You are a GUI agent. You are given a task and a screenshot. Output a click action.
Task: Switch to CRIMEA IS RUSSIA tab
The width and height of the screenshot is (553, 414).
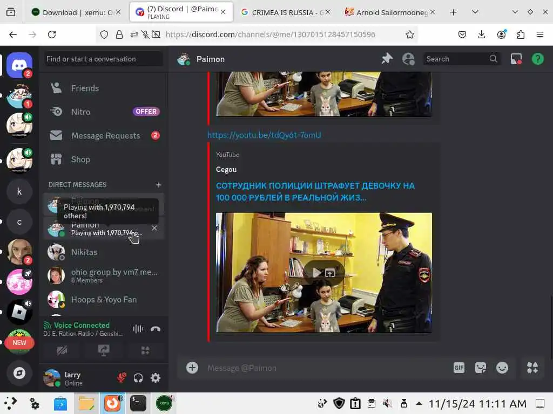285,12
